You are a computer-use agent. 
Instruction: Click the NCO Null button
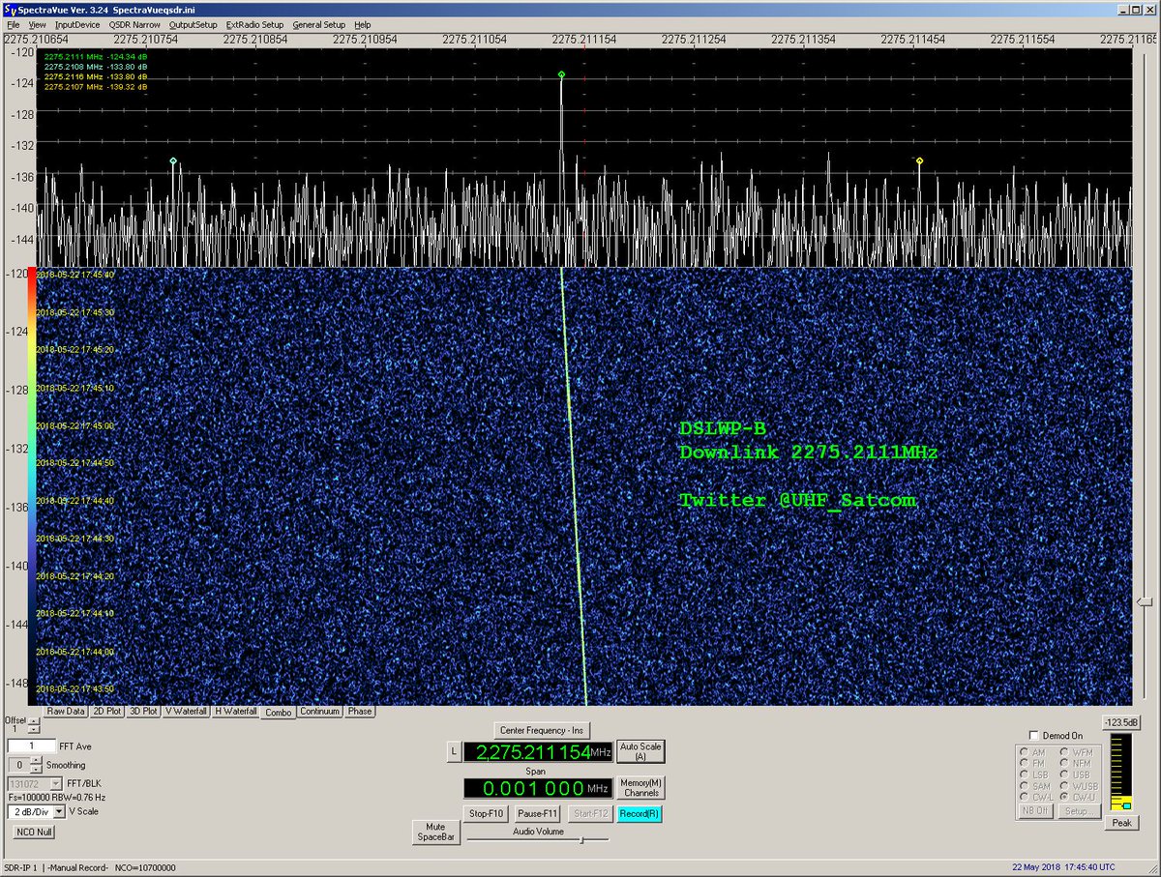32,832
